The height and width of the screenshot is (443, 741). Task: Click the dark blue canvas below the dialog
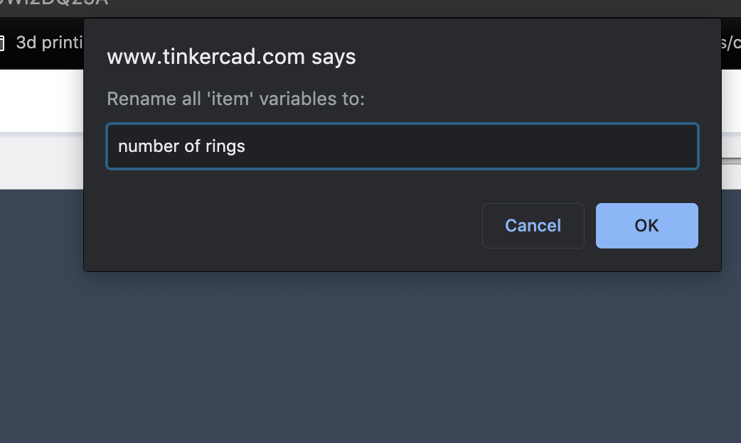pyautogui.click(x=370, y=355)
